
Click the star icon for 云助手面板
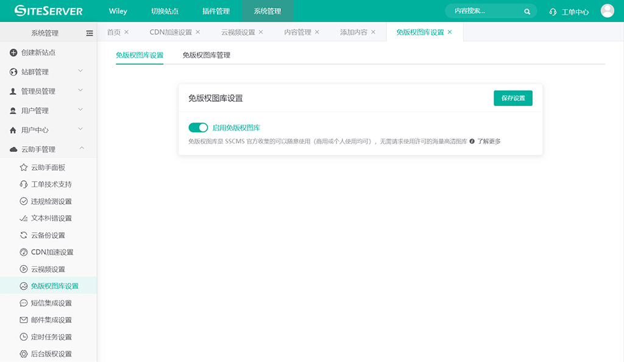pos(24,168)
